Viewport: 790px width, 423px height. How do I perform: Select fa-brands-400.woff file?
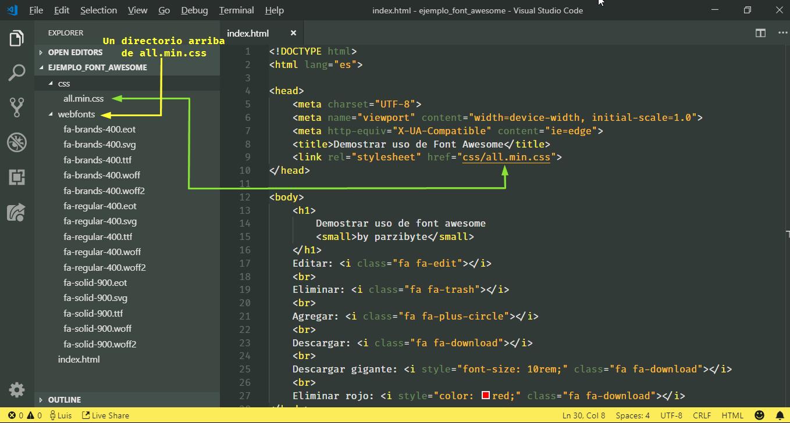click(x=102, y=175)
